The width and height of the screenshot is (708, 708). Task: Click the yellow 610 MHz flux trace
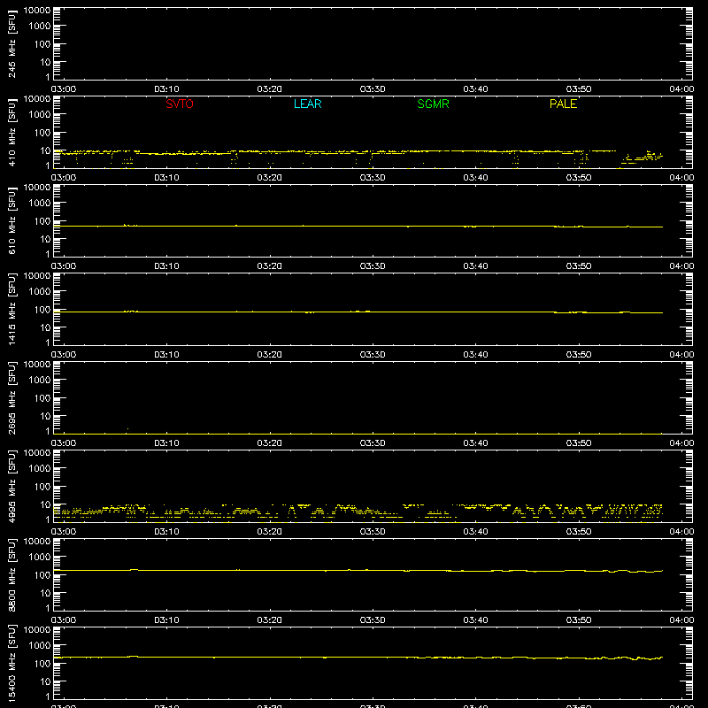point(358,227)
